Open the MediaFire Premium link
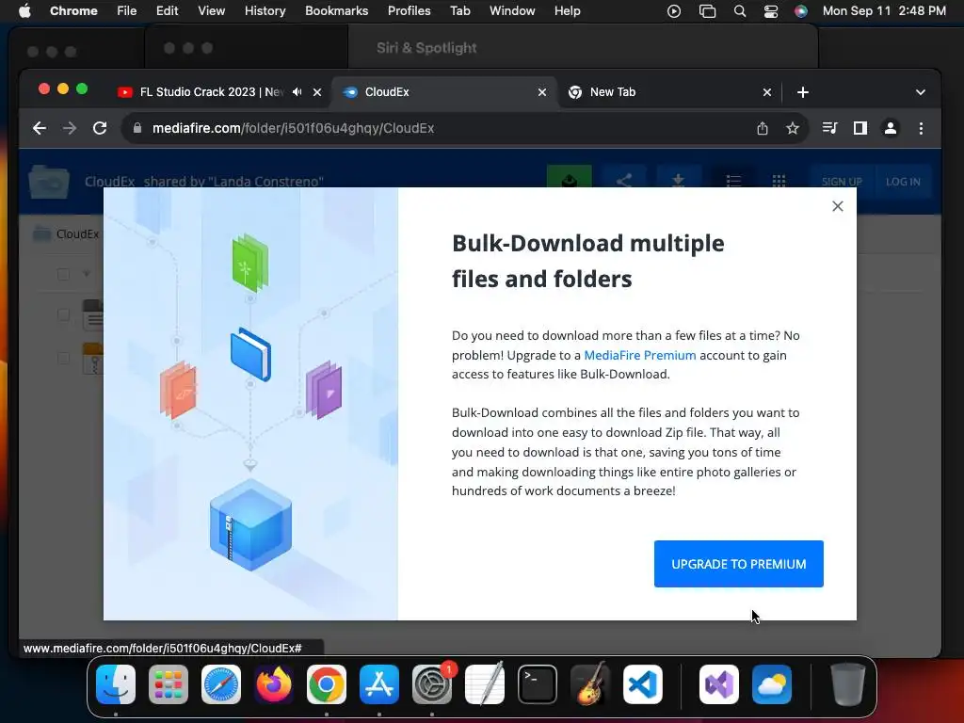The width and height of the screenshot is (964, 723). (639, 355)
